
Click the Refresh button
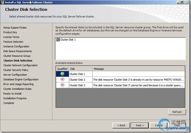(x=177, y=112)
